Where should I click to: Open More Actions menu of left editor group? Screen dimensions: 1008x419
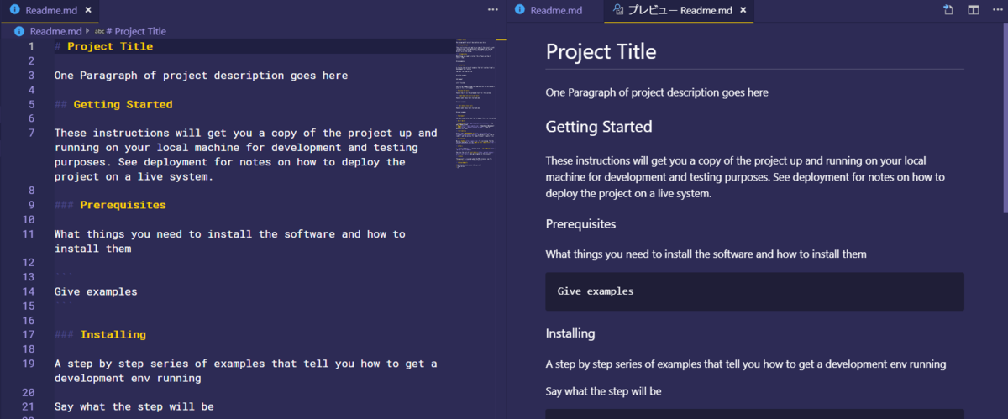coord(492,10)
